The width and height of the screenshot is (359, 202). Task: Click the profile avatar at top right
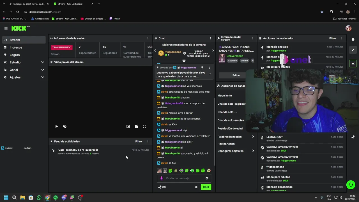[349, 28]
